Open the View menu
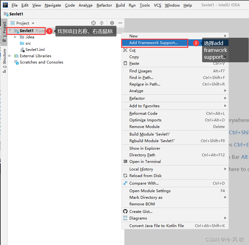The image size is (249, 245). (x=37, y=5)
